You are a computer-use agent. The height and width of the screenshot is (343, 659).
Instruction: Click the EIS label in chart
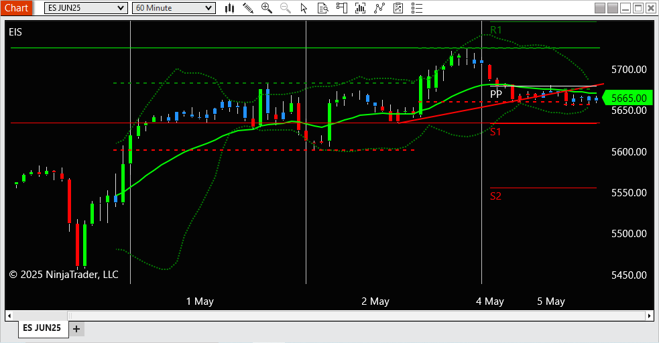15,32
